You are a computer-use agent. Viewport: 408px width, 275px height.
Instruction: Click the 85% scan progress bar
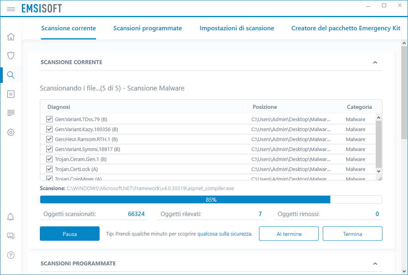coord(211,200)
